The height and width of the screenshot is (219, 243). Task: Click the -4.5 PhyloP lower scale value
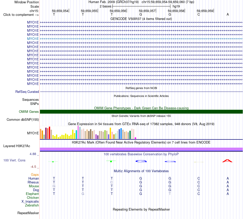[33, 167]
